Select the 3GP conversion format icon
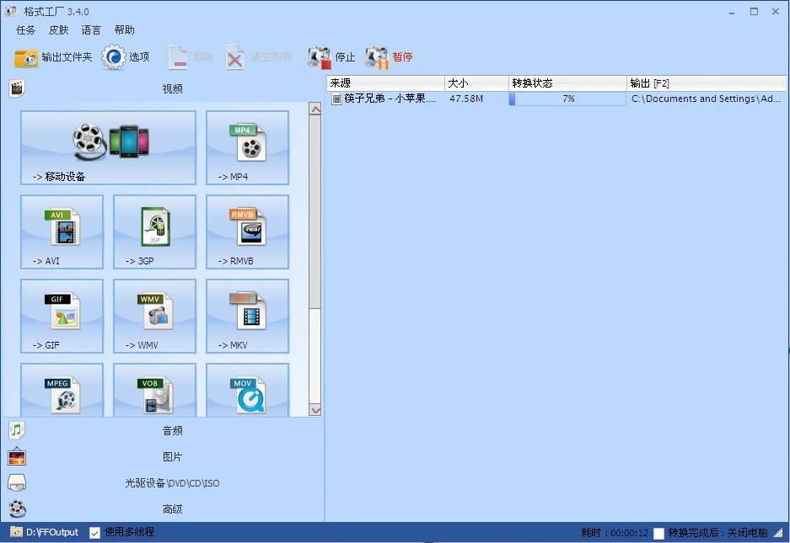Image resolution: width=790 pixels, height=543 pixels. pyautogui.click(x=154, y=231)
